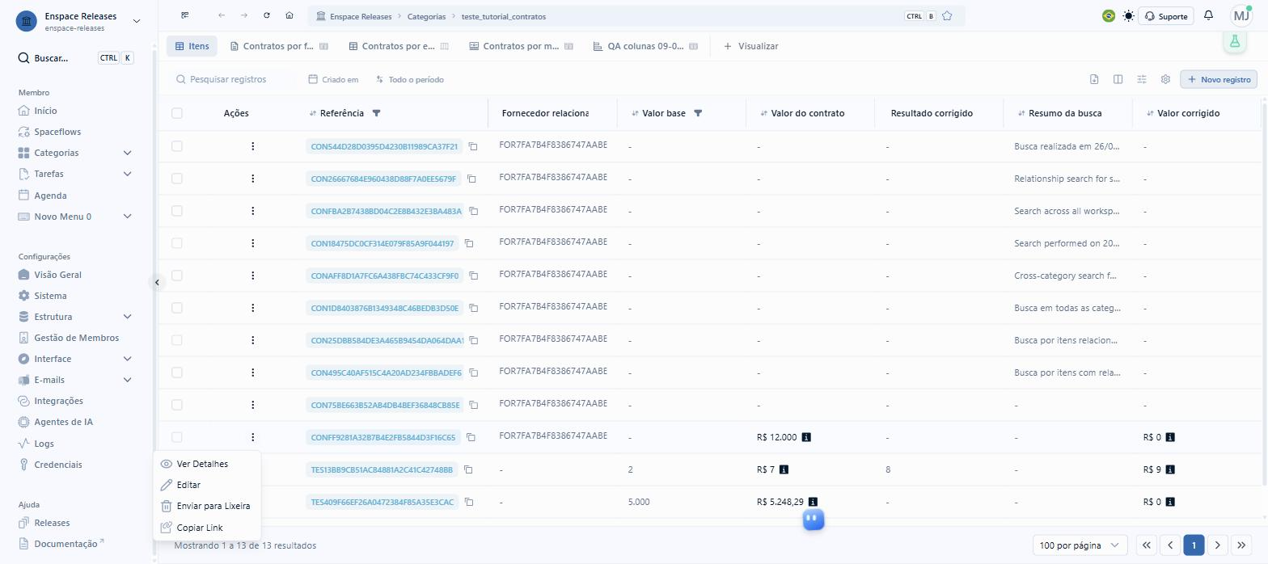1268x564 pixels.
Task: Change language via Brazil flag icon
Action: pos(1109,16)
